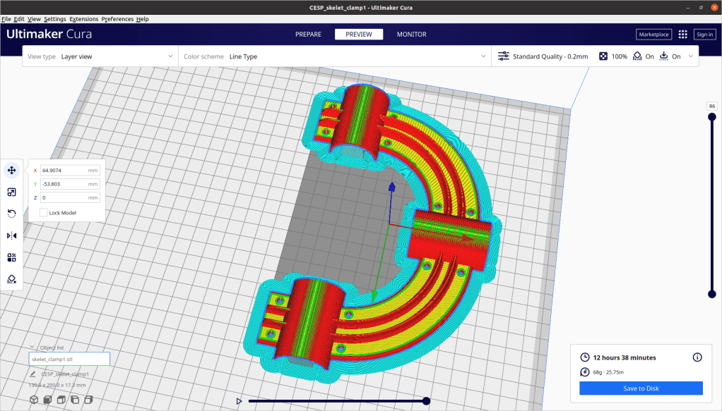
Task: Open the Marketplace
Action: [x=653, y=34]
